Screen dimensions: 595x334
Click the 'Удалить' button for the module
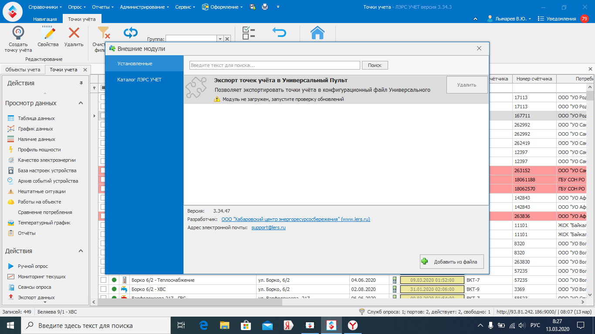467,85
